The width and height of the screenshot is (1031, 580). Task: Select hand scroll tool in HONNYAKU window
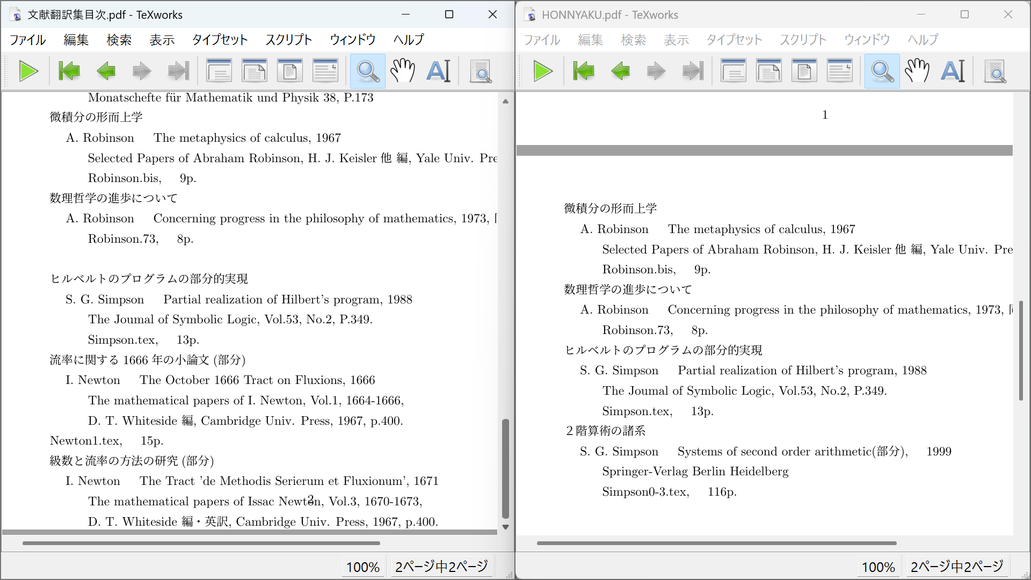(917, 71)
